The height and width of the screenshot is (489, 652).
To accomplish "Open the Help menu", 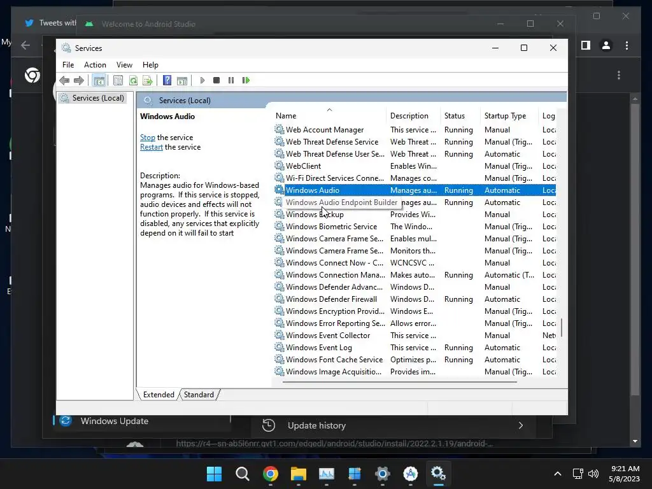I will pyautogui.click(x=150, y=65).
